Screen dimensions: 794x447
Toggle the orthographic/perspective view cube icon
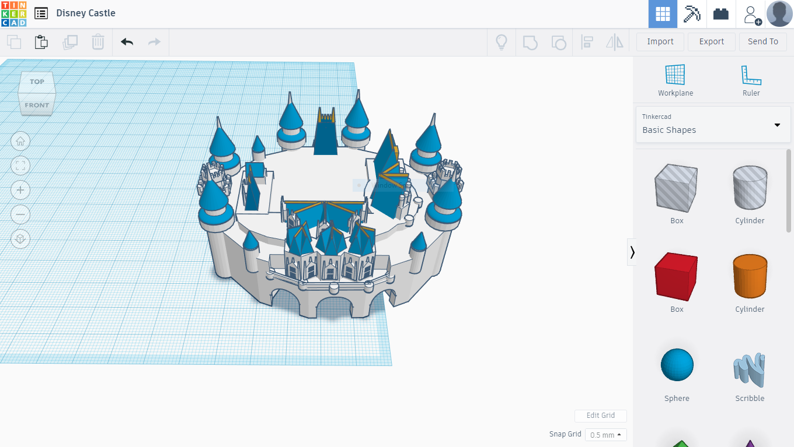20,239
